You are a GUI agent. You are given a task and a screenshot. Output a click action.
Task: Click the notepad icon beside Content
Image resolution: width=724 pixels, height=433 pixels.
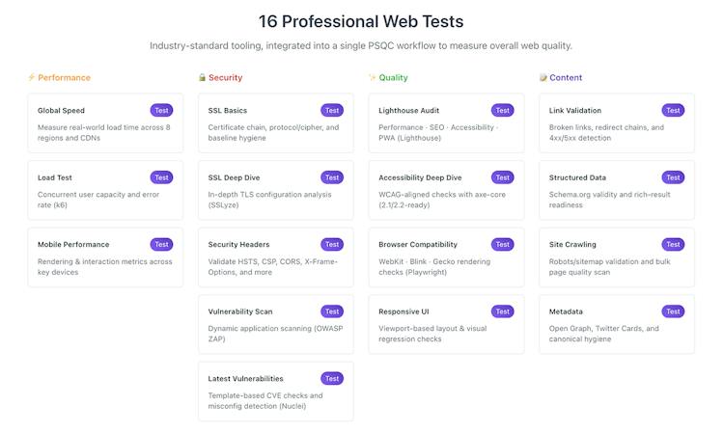543,77
